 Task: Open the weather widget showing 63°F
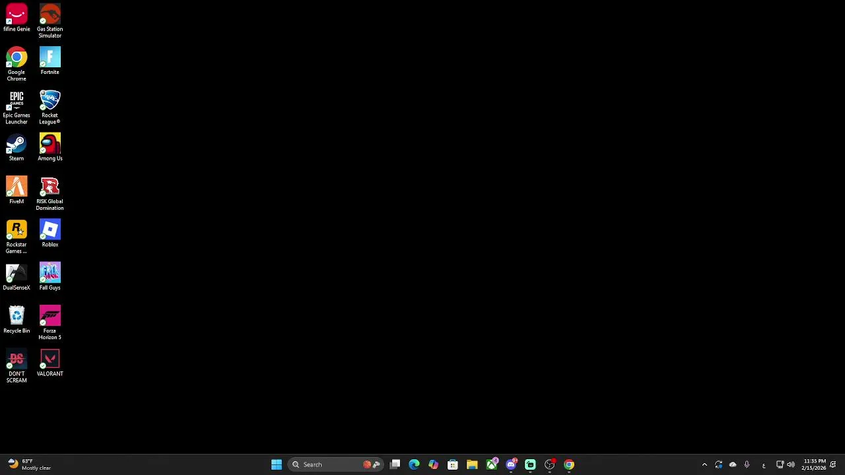30,464
